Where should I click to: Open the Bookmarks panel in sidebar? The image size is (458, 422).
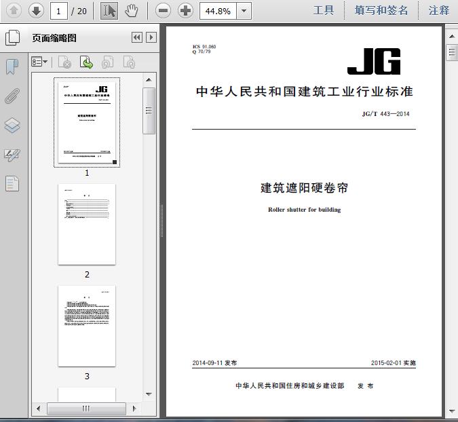click(12, 66)
